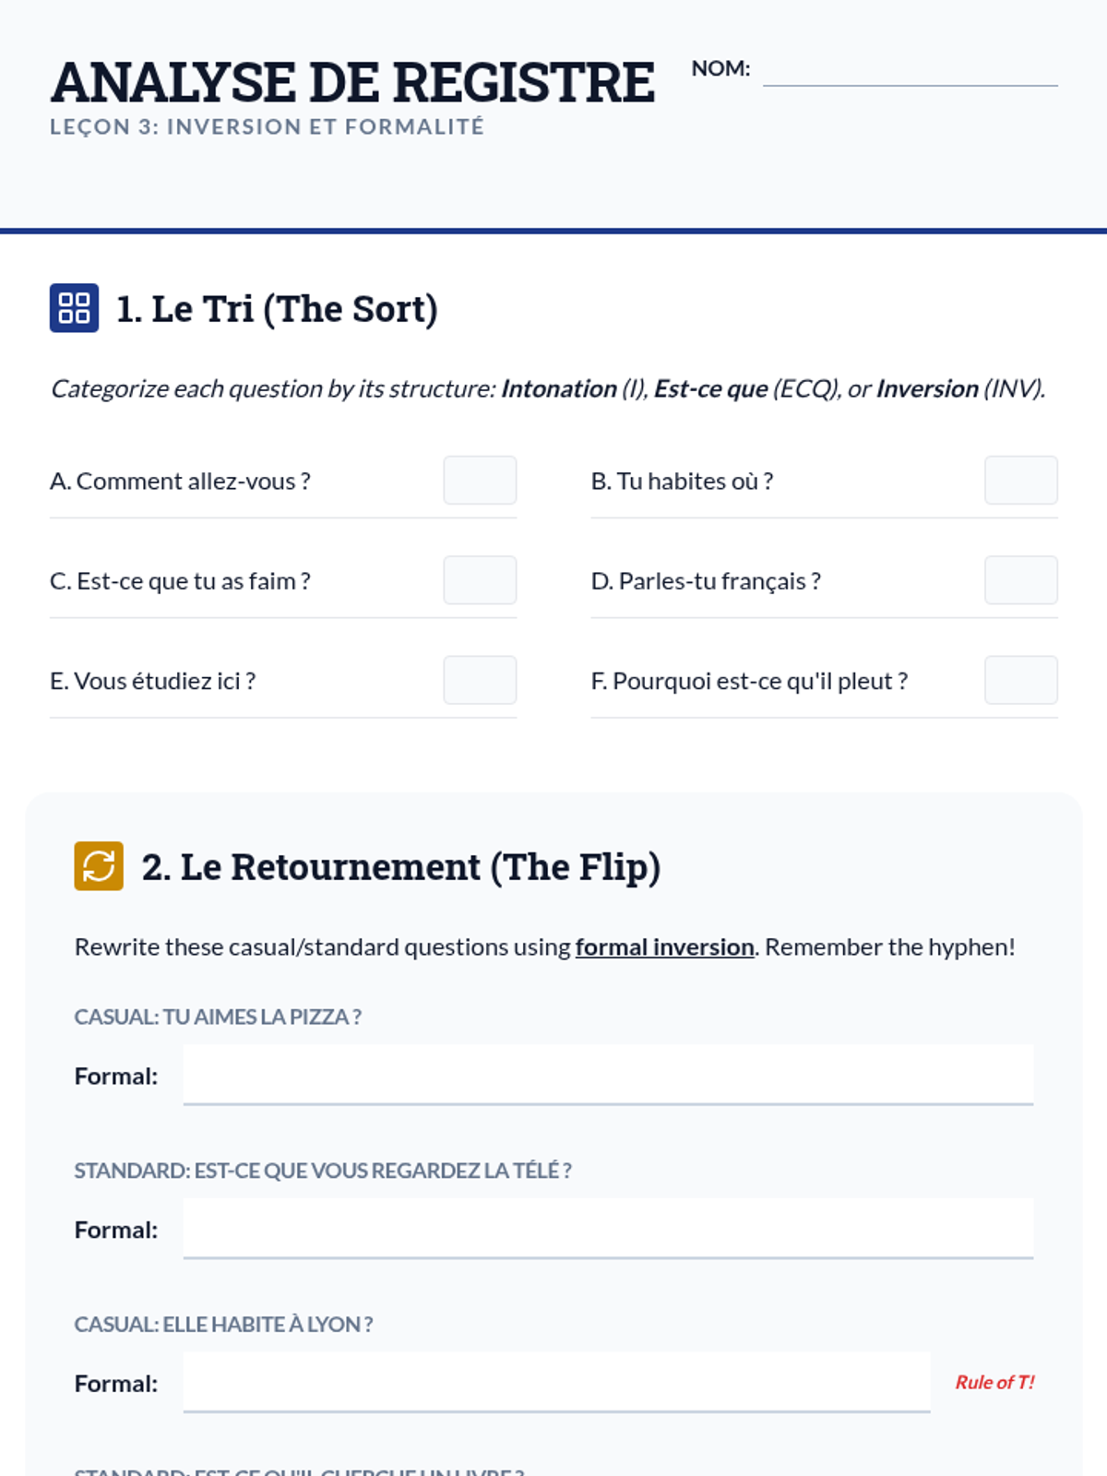Screen dimensions: 1107x1476
Task: Click answer box for Tu habites où
Action: tap(1020, 481)
